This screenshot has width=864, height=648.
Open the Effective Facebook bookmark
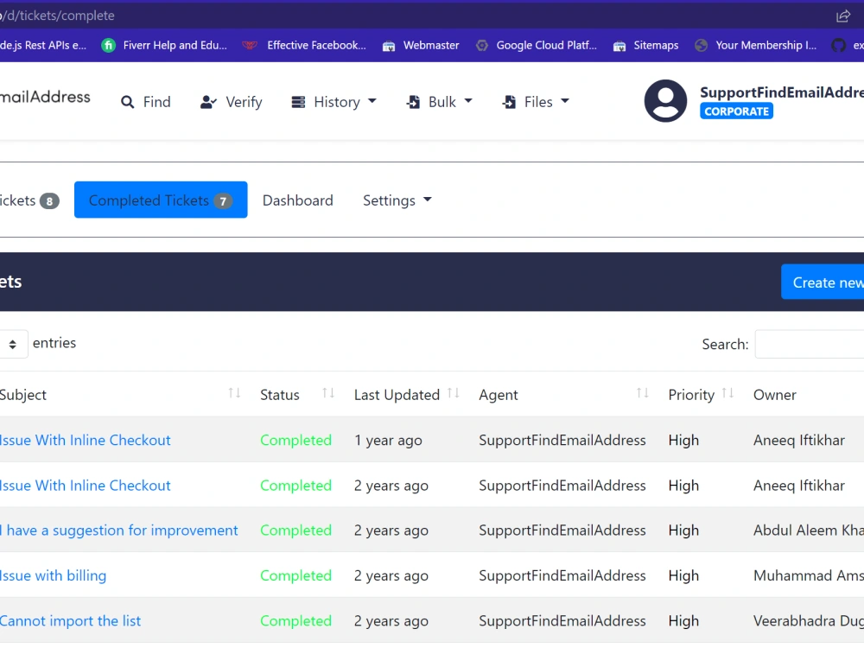(x=304, y=45)
